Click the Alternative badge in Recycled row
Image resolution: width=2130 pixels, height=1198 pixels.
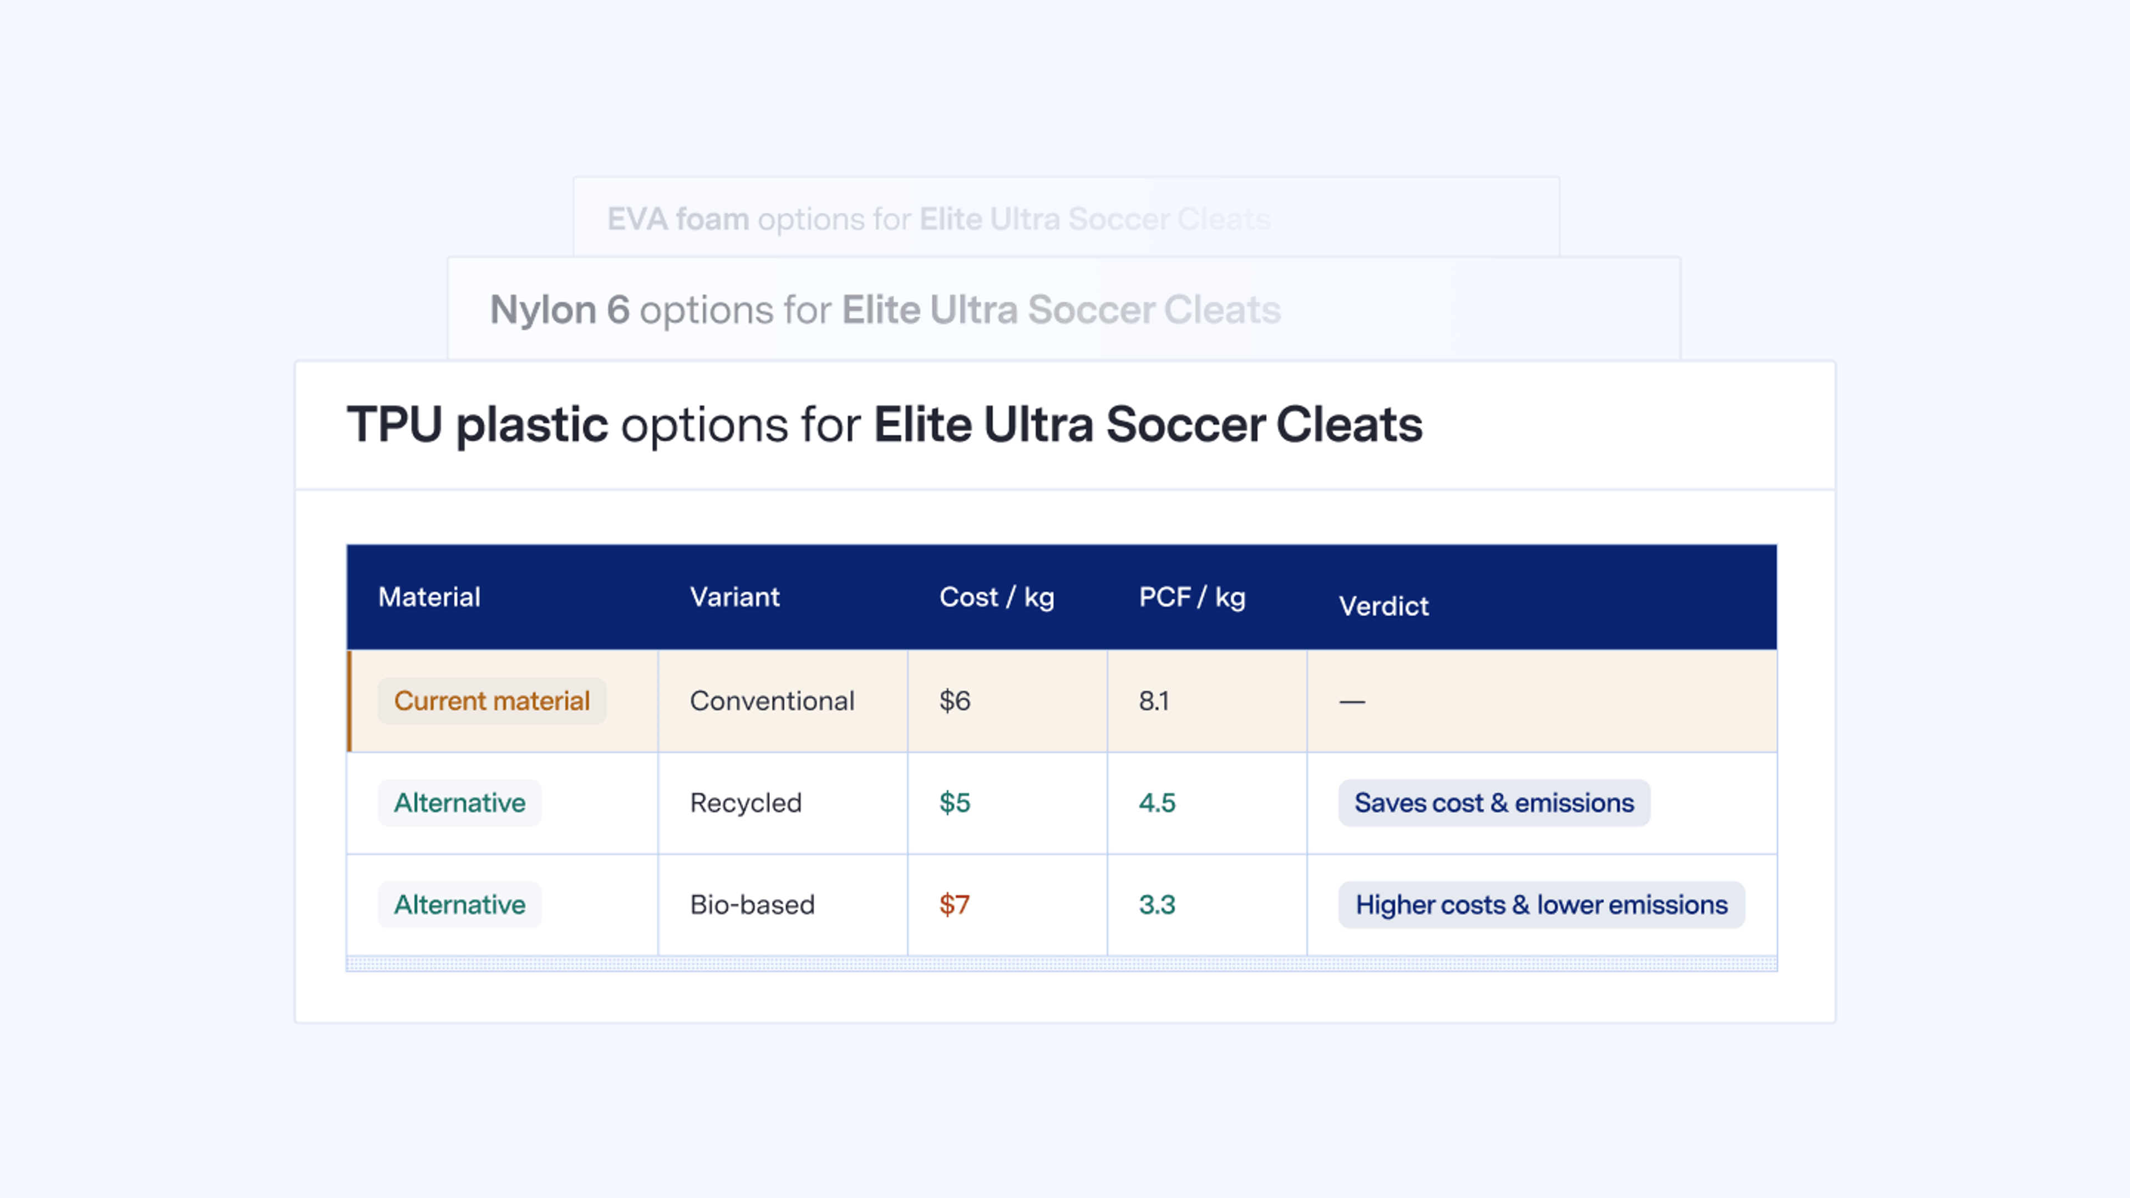point(460,803)
